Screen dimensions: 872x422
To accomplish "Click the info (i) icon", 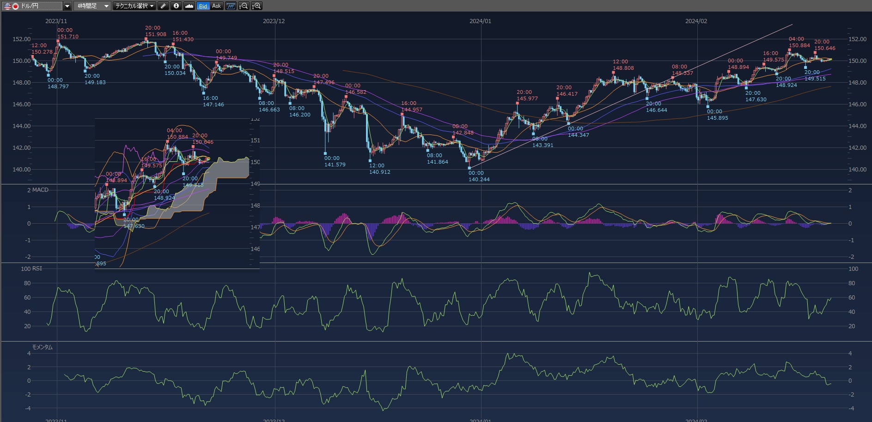I will click(176, 6).
